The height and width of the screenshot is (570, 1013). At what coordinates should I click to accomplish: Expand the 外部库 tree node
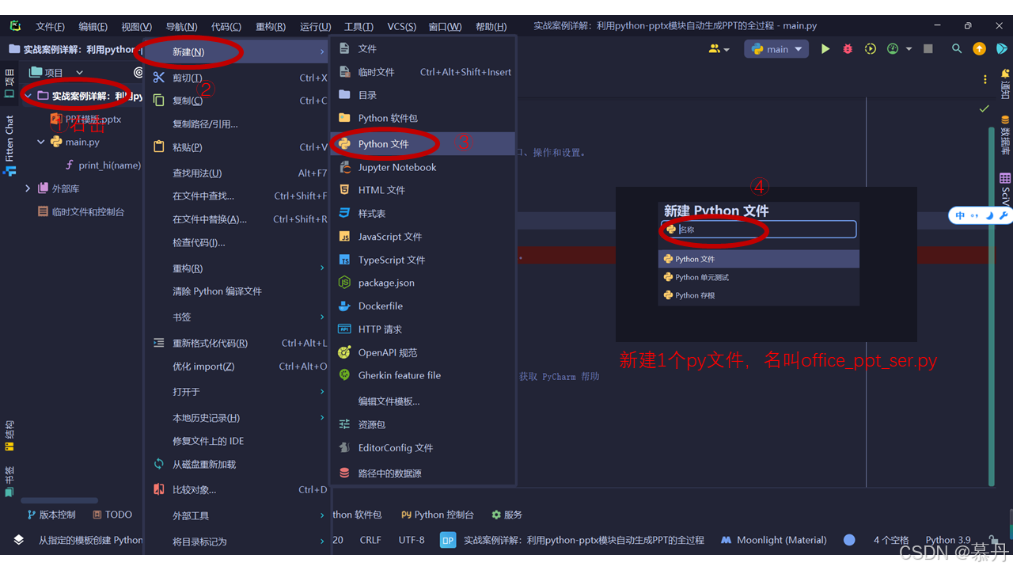click(28, 188)
